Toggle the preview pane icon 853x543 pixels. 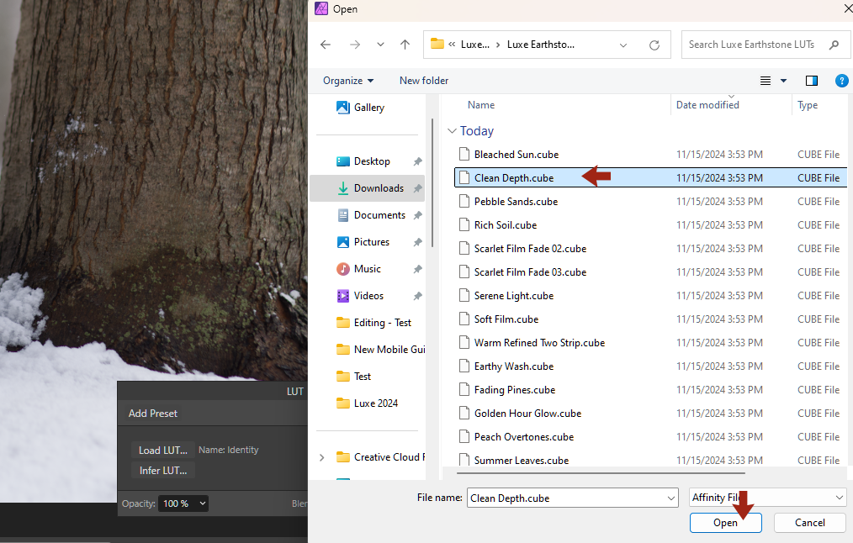(811, 80)
